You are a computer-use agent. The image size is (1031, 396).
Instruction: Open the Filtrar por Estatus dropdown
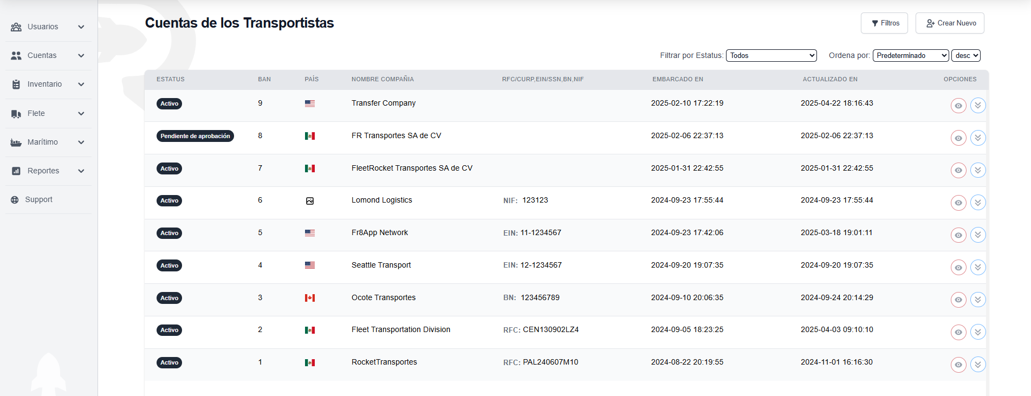[x=771, y=56]
